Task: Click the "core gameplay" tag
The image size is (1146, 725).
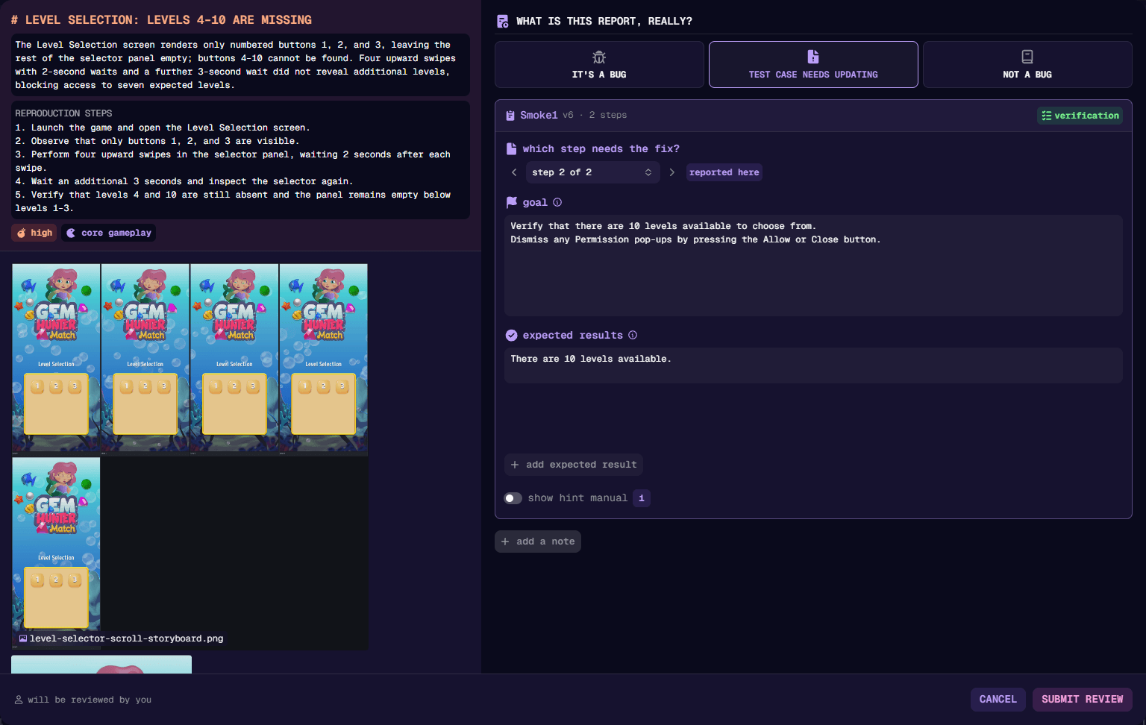Action: 109,233
